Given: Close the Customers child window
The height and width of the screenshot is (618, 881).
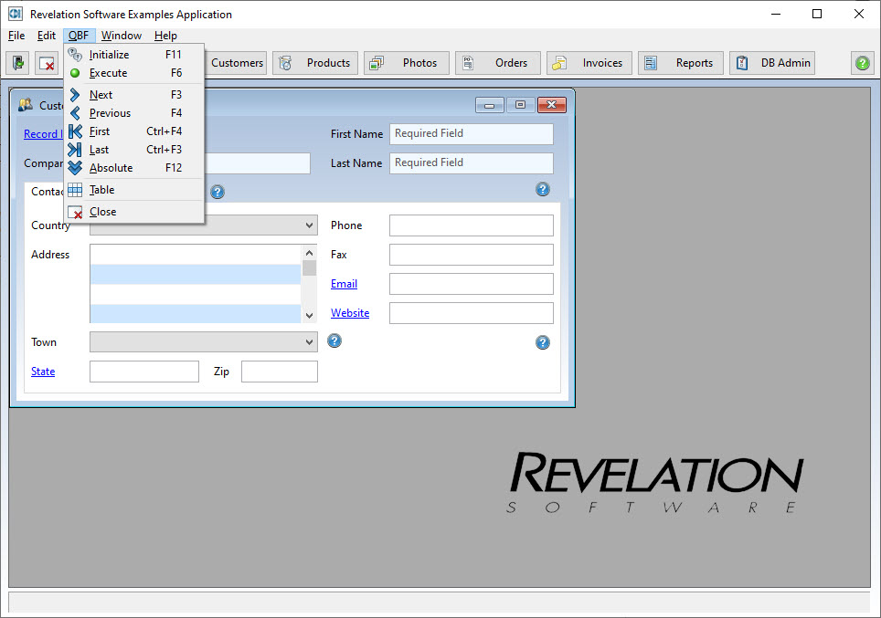Looking at the screenshot, I should (x=552, y=105).
